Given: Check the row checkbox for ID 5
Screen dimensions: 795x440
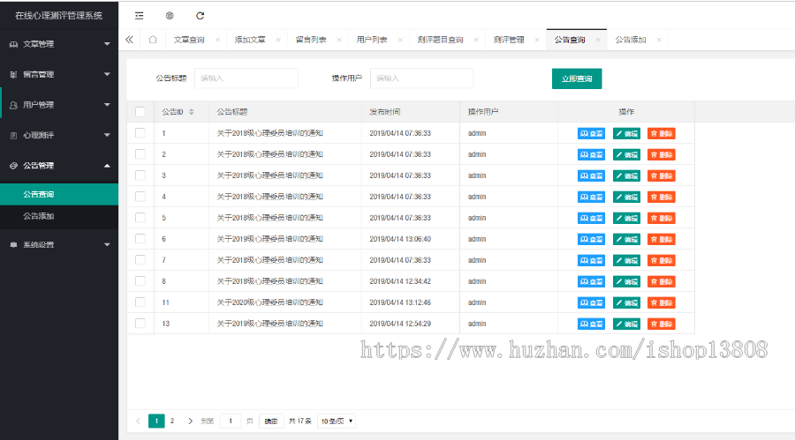Looking at the screenshot, I should pos(140,218).
